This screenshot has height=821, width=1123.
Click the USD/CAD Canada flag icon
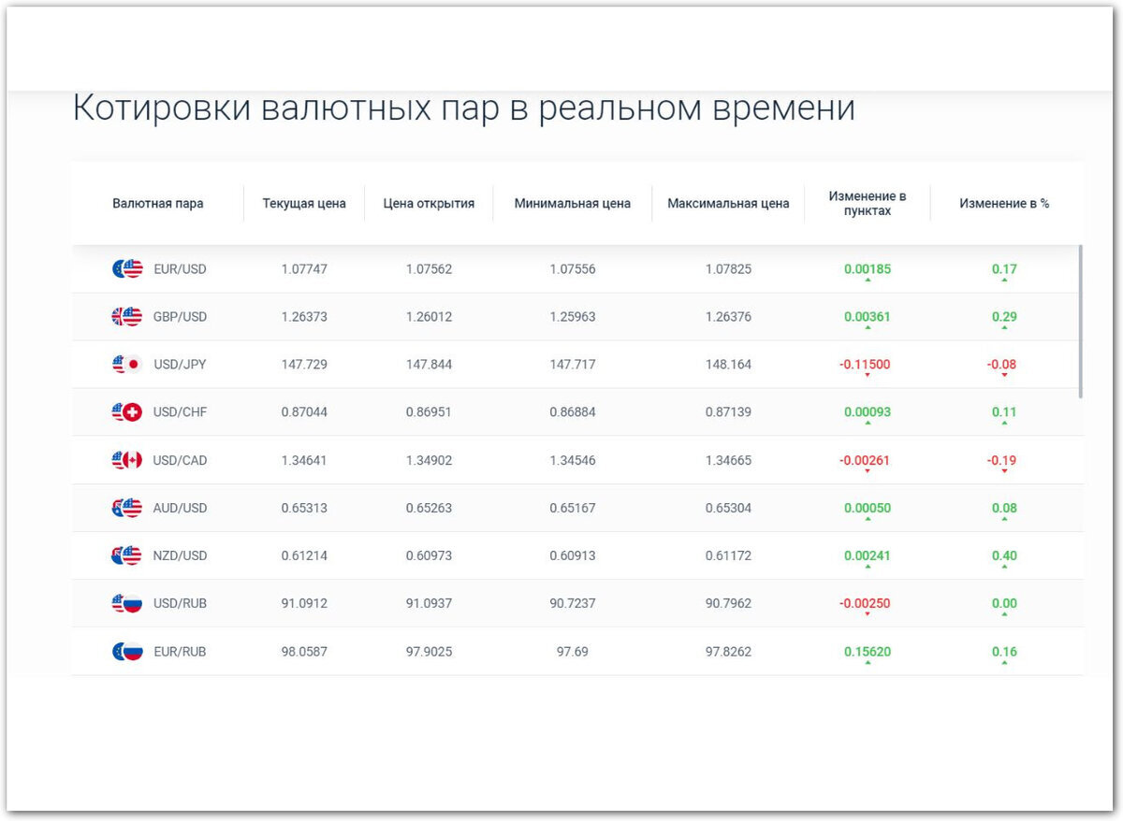pos(126,459)
